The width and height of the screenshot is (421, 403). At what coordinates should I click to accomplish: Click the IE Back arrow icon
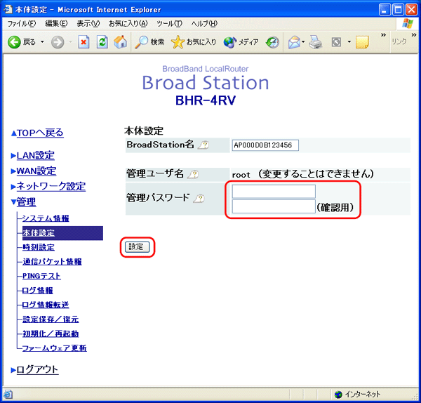pyautogui.click(x=14, y=42)
